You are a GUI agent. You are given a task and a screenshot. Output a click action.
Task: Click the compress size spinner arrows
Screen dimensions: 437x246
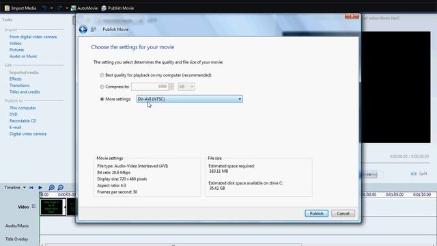[x=171, y=87]
